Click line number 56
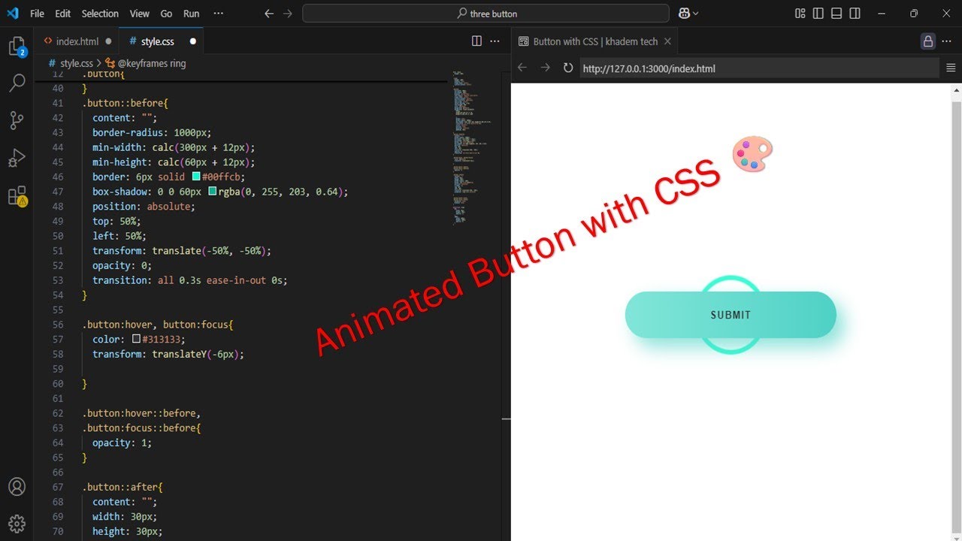The width and height of the screenshot is (962, 541). pyautogui.click(x=58, y=325)
